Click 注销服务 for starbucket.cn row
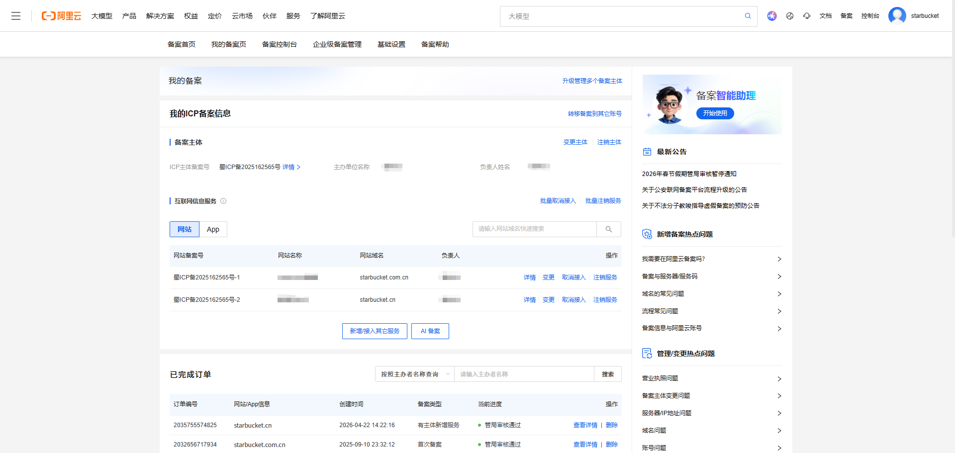This screenshot has width=955, height=453. (x=605, y=300)
